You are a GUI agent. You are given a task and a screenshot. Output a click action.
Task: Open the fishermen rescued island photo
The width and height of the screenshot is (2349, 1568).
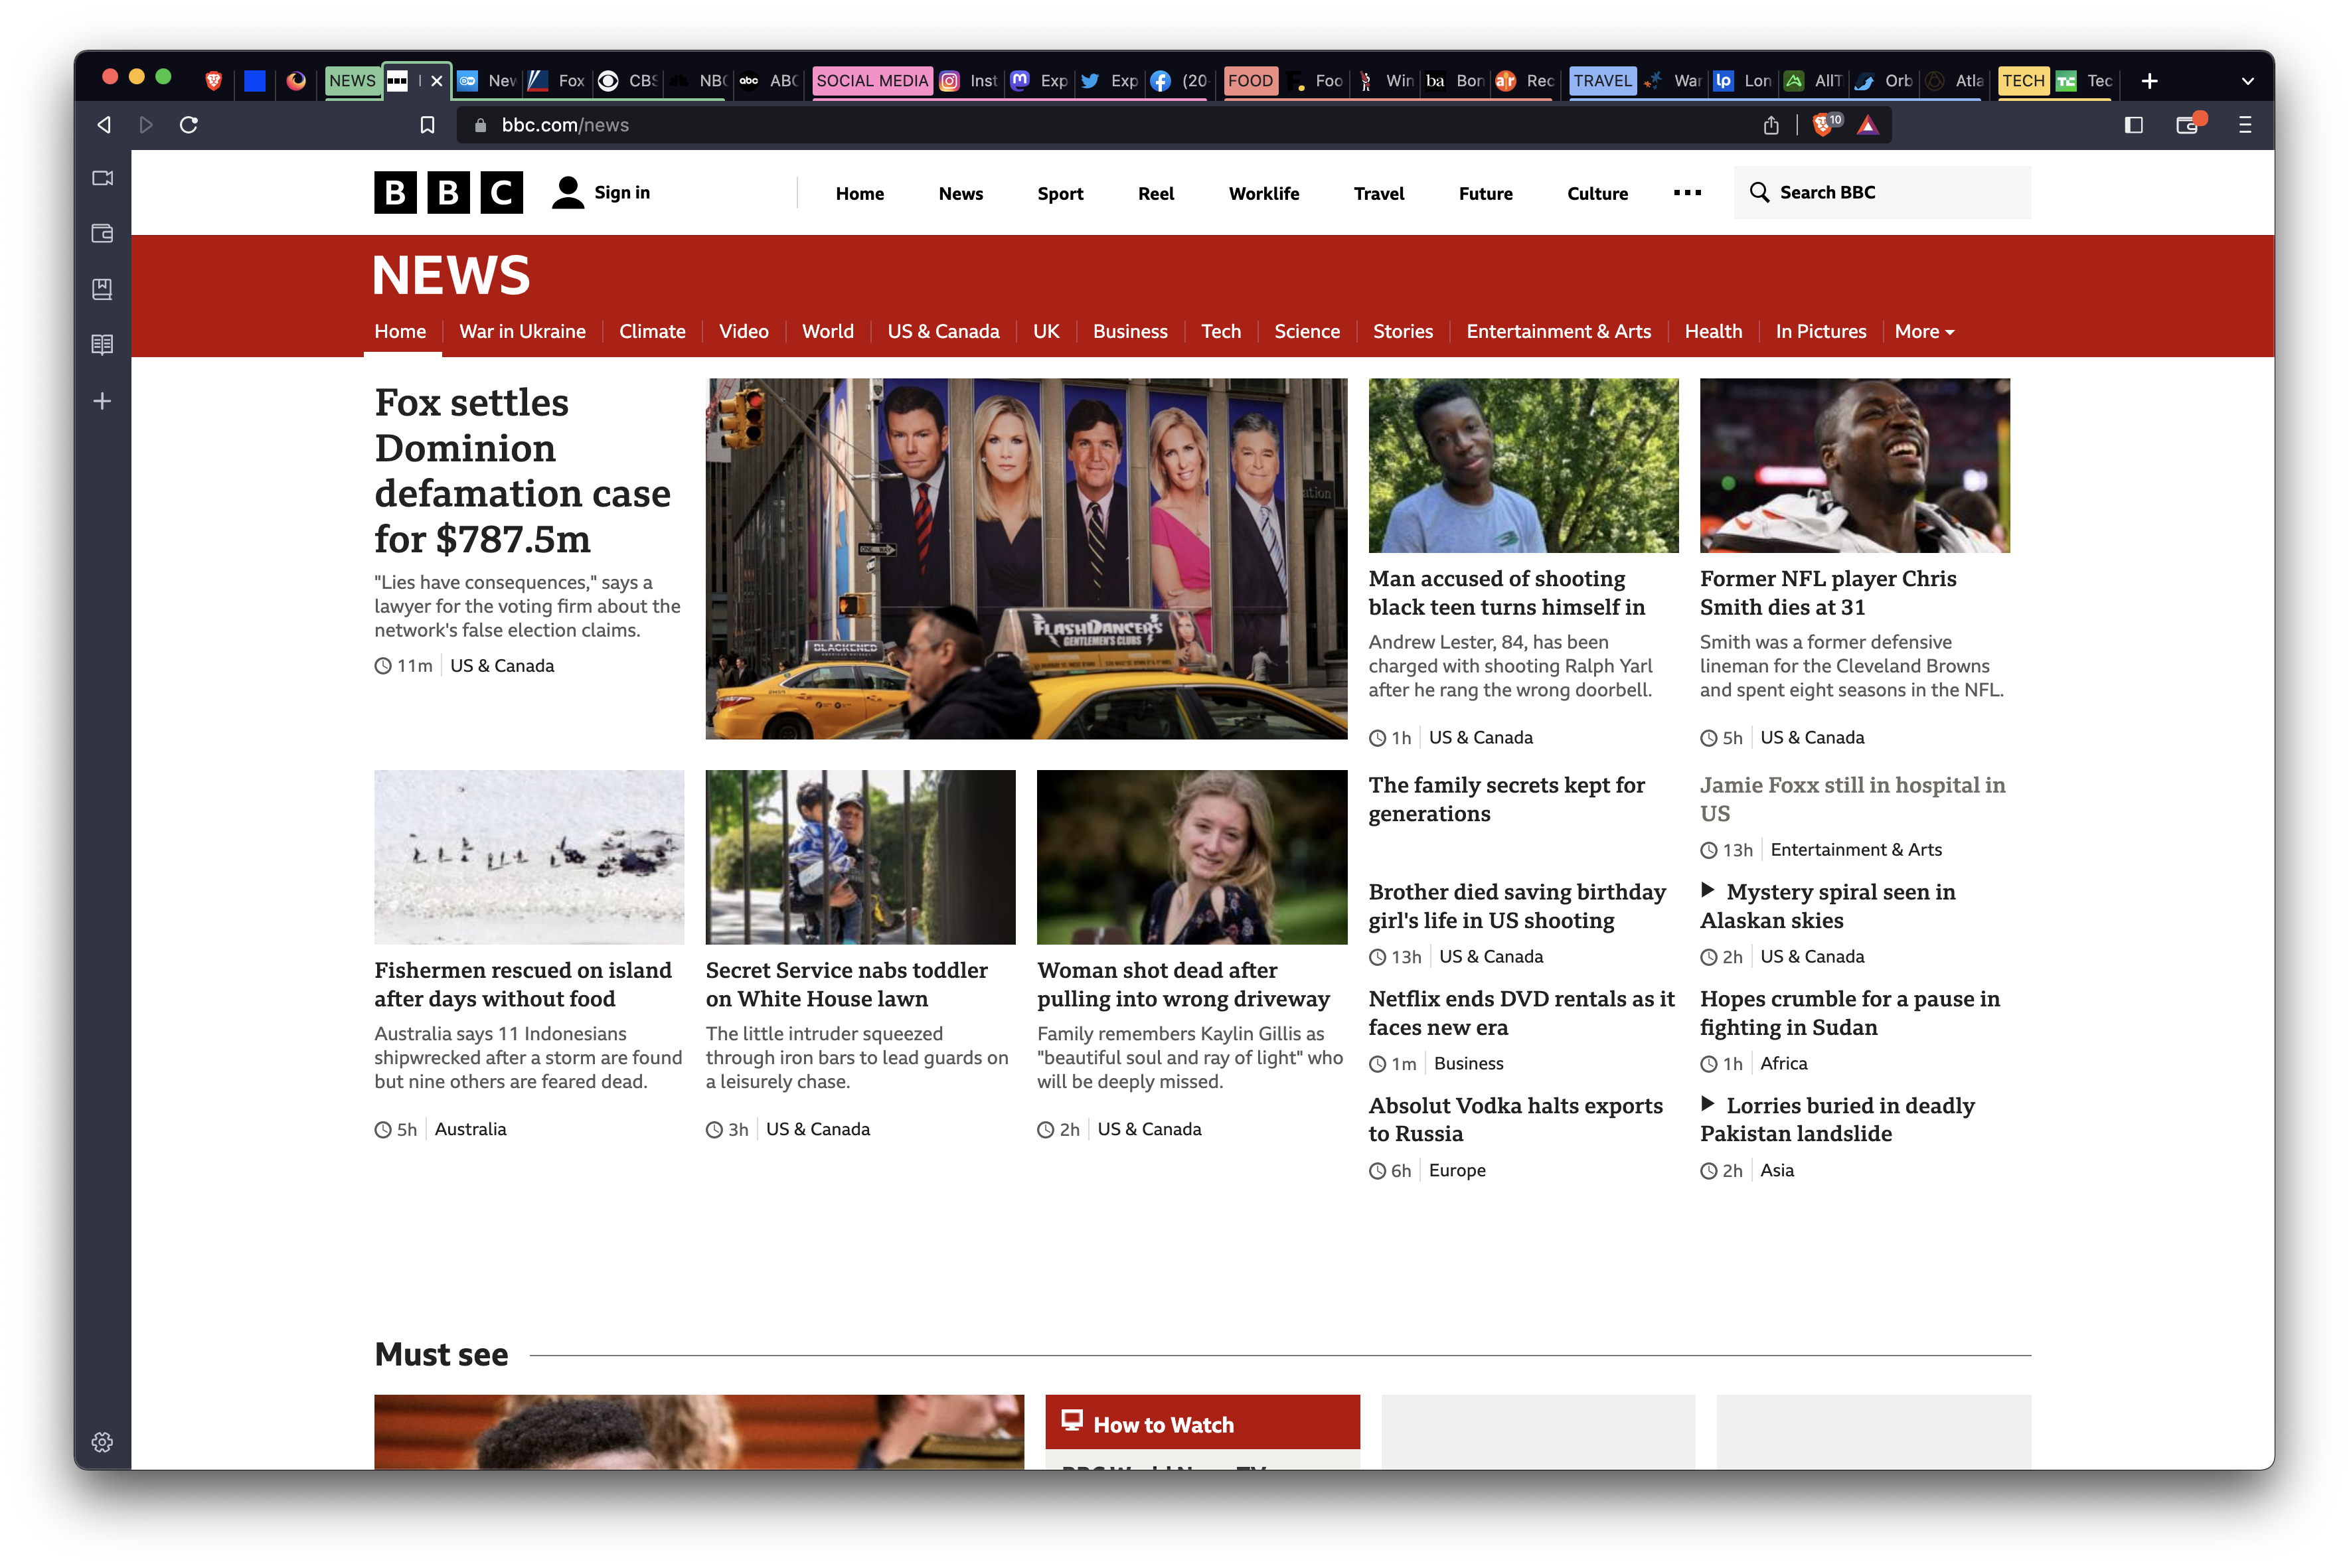(x=529, y=856)
